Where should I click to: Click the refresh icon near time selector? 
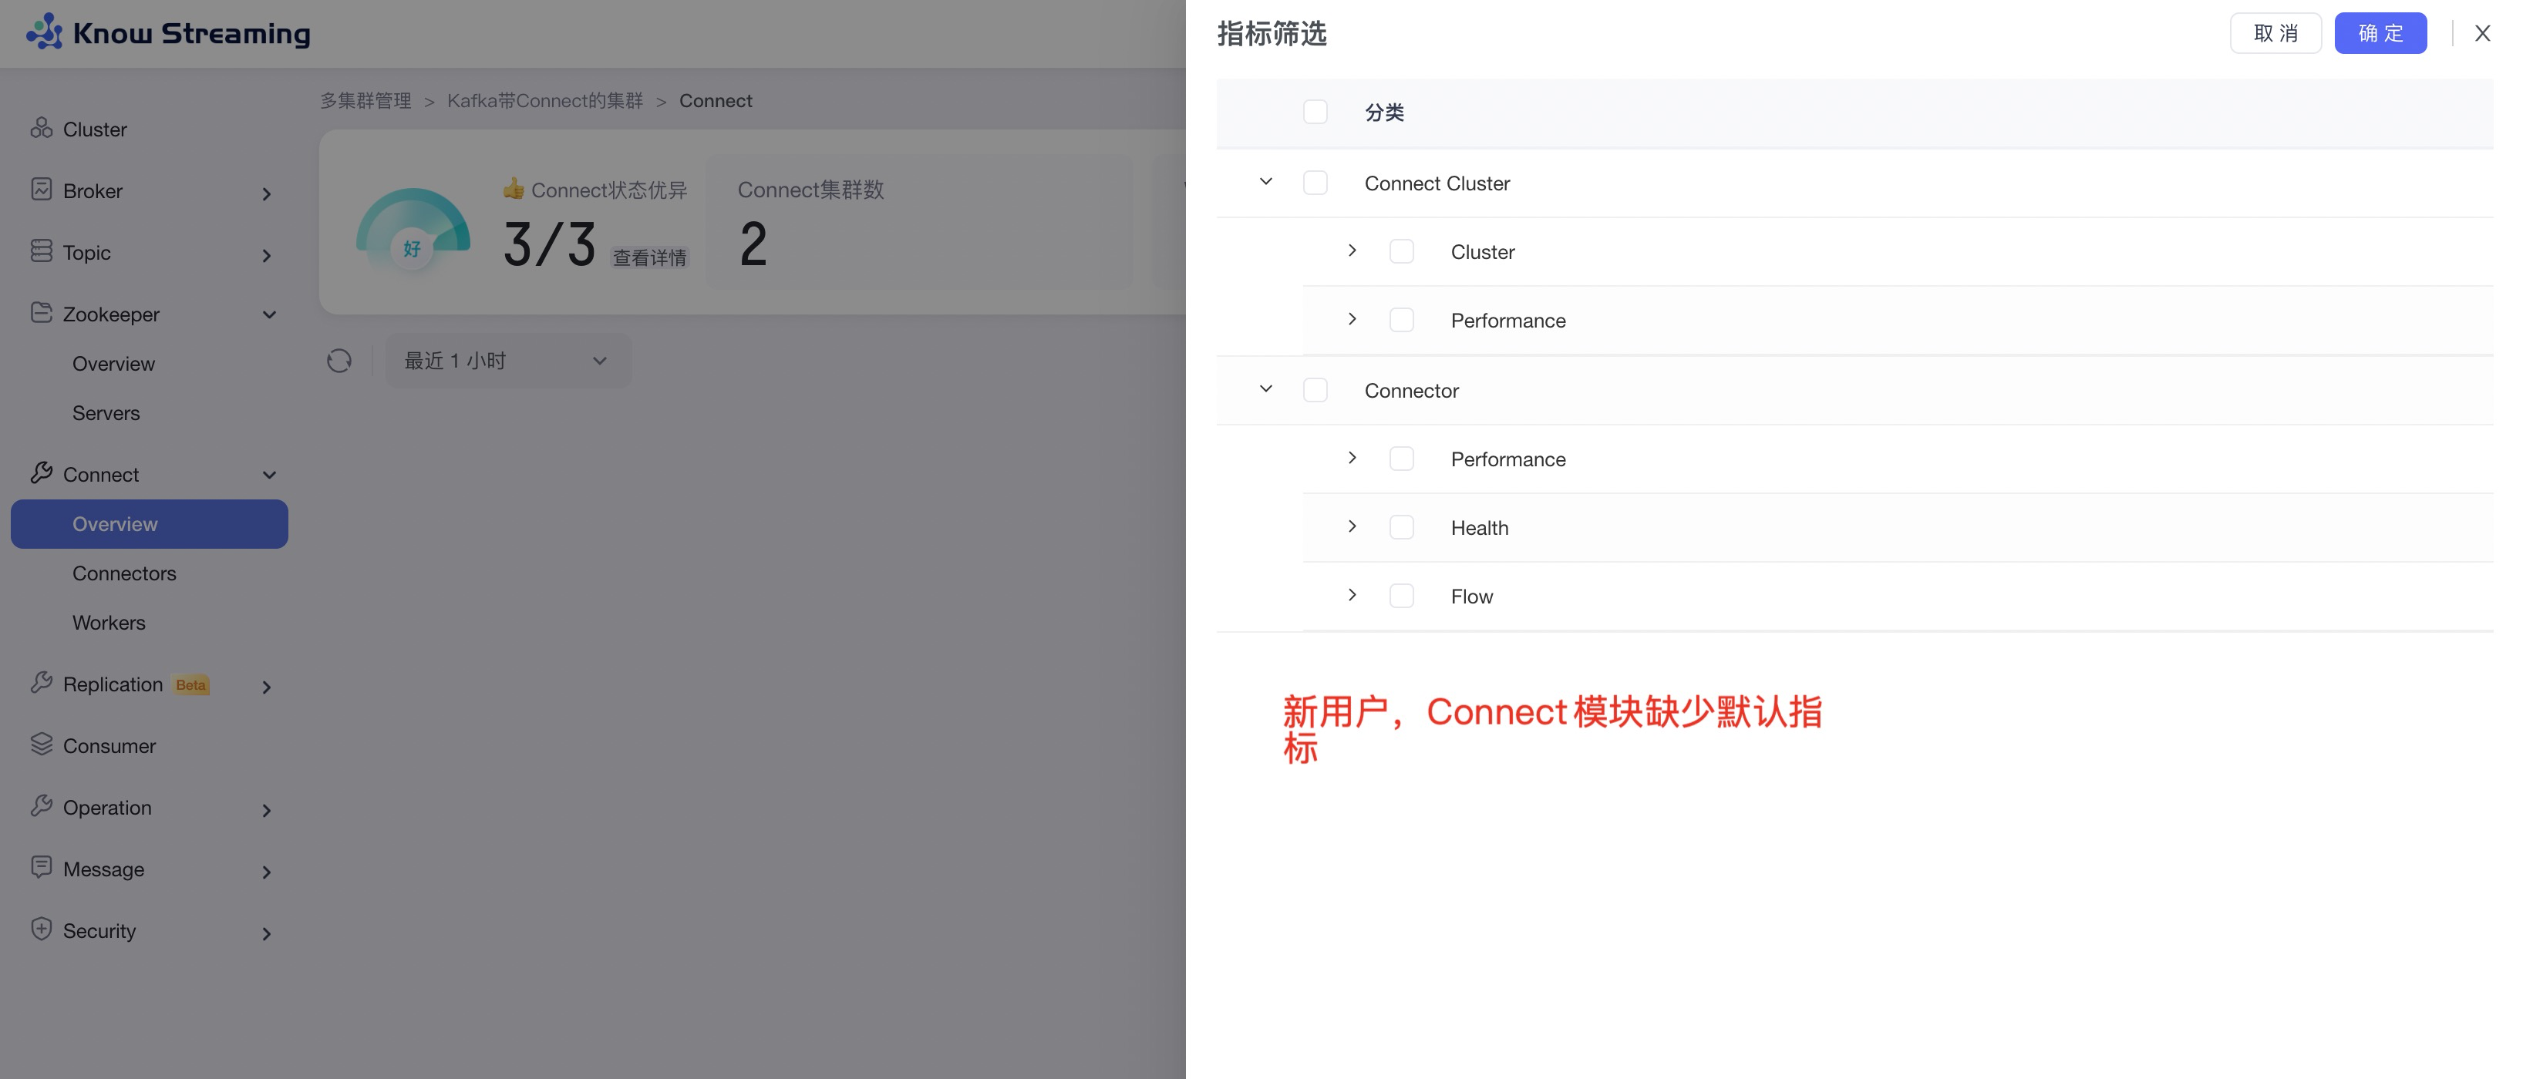(x=339, y=361)
